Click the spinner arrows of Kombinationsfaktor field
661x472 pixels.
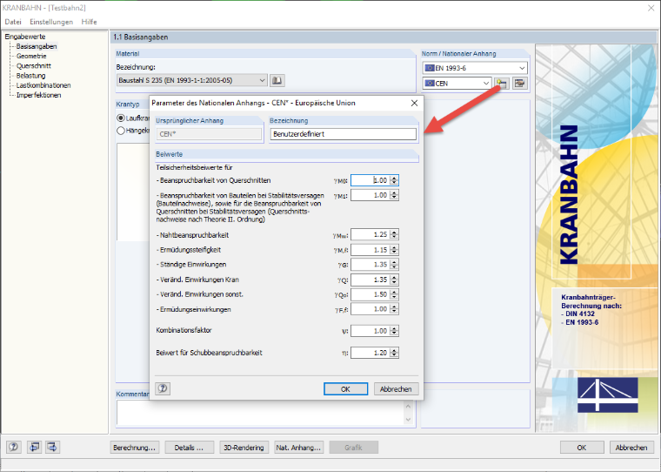(x=394, y=331)
